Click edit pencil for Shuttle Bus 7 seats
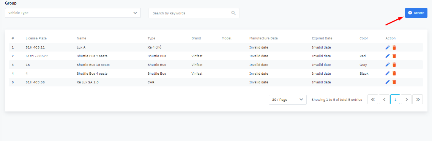432x141 pixels. [387, 56]
